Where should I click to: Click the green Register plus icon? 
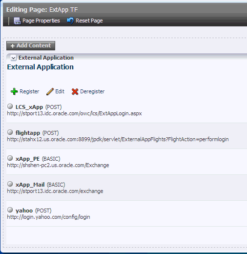14,91
